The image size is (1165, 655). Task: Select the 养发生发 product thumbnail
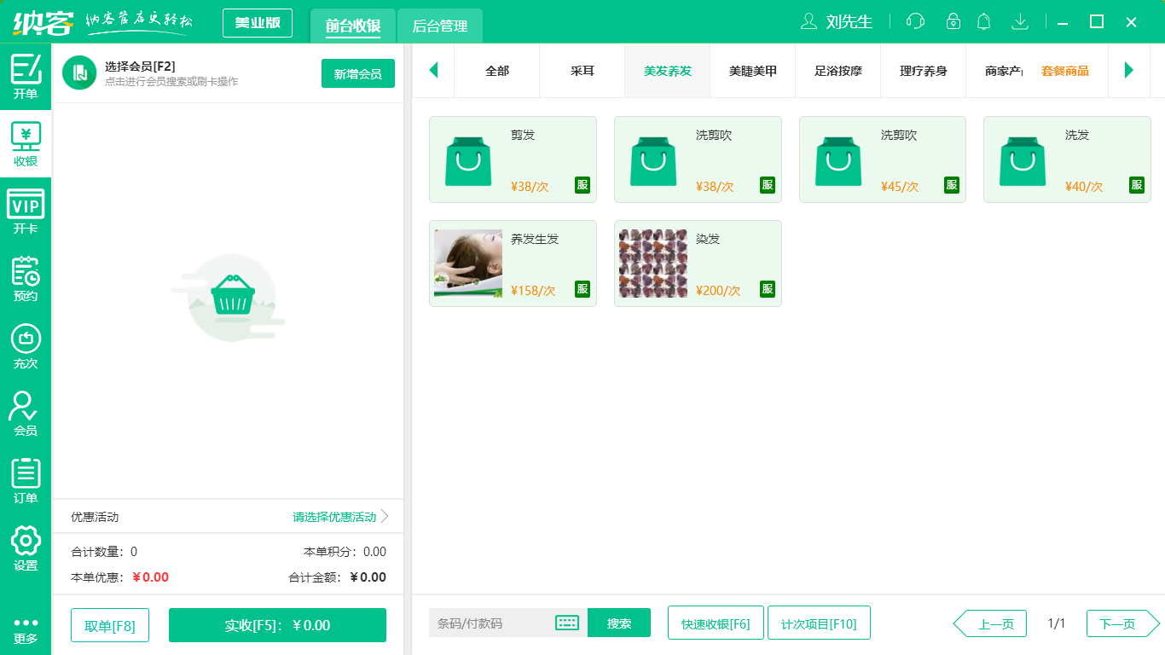tap(468, 263)
